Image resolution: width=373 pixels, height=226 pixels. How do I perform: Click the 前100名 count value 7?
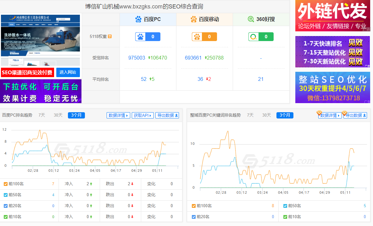(x=53, y=184)
